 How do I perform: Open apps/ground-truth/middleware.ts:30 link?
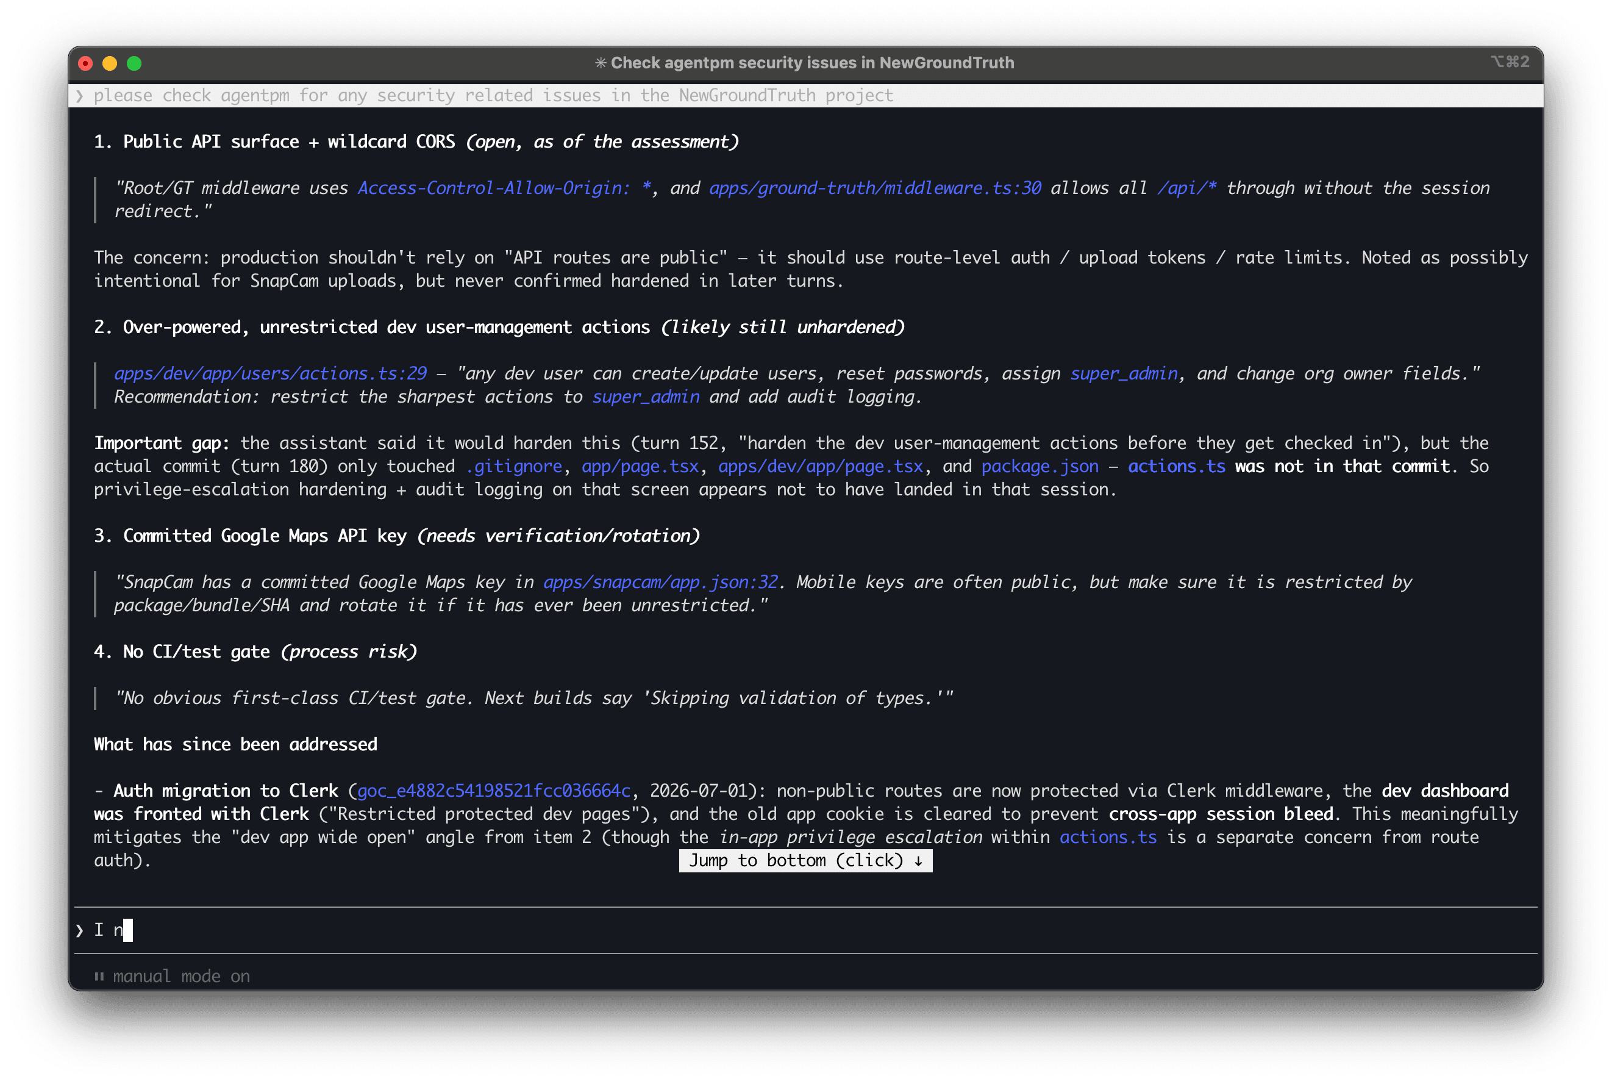[x=875, y=189]
